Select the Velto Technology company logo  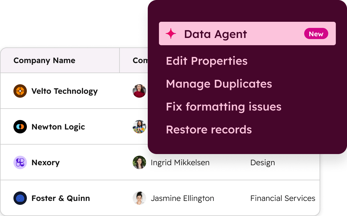coord(20,91)
